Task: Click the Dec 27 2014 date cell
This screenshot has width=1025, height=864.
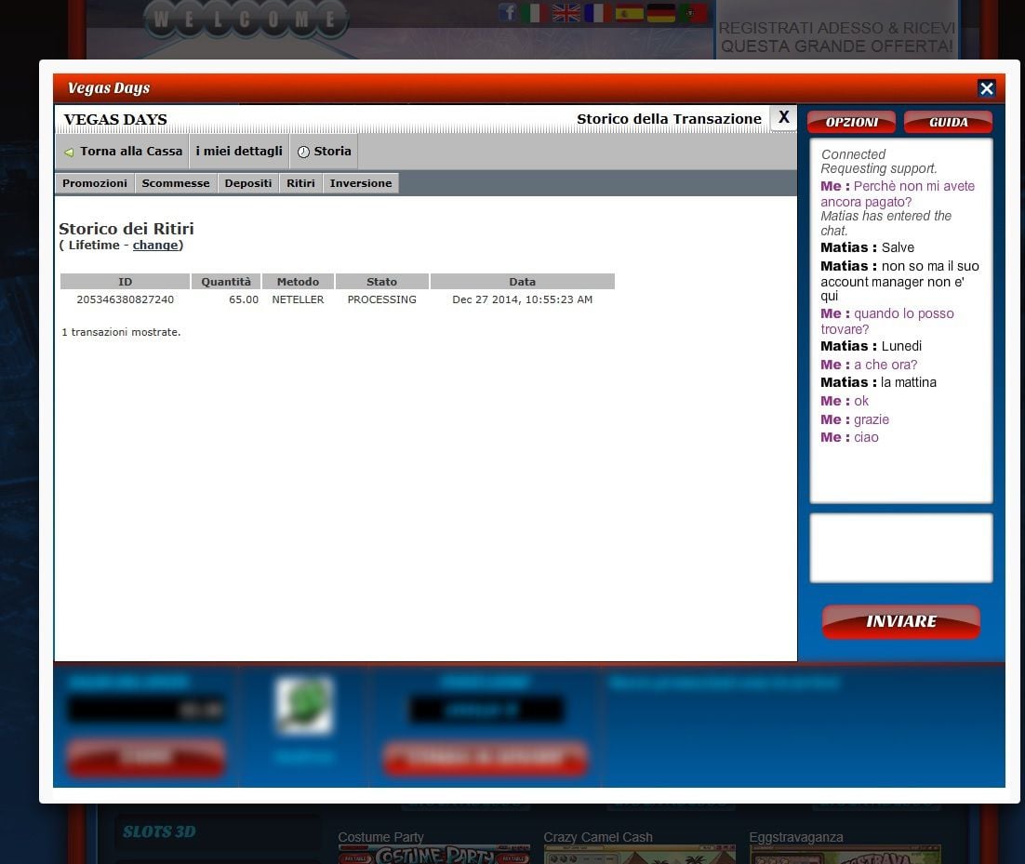Action: pyautogui.click(x=523, y=299)
